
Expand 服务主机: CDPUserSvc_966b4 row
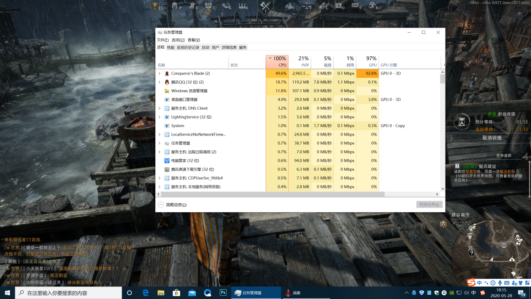[160, 178]
